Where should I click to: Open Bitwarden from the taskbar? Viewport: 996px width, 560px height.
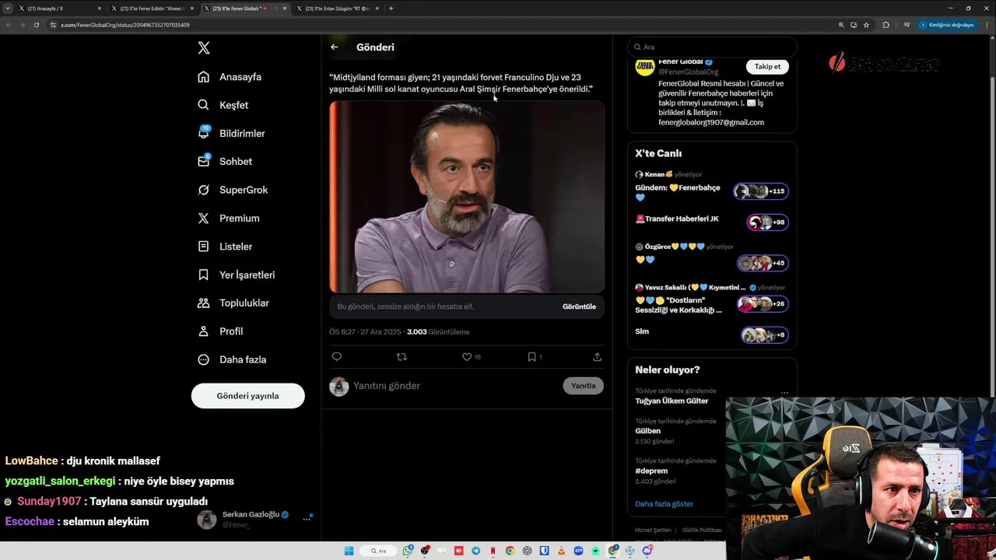(x=544, y=551)
